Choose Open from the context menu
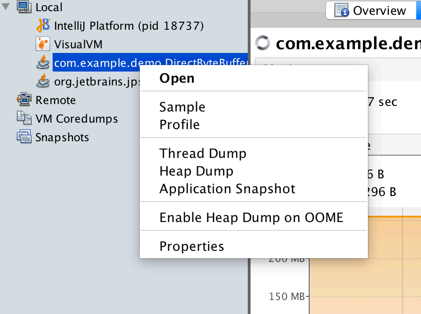Viewport: 421px width, 314px height. tap(254, 78)
